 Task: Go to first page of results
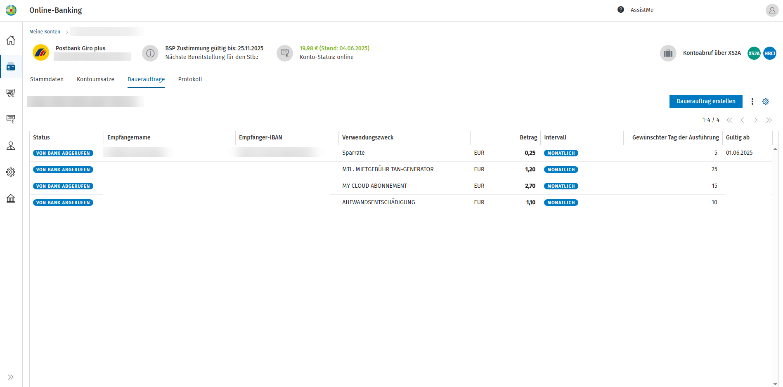pyautogui.click(x=729, y=120)
